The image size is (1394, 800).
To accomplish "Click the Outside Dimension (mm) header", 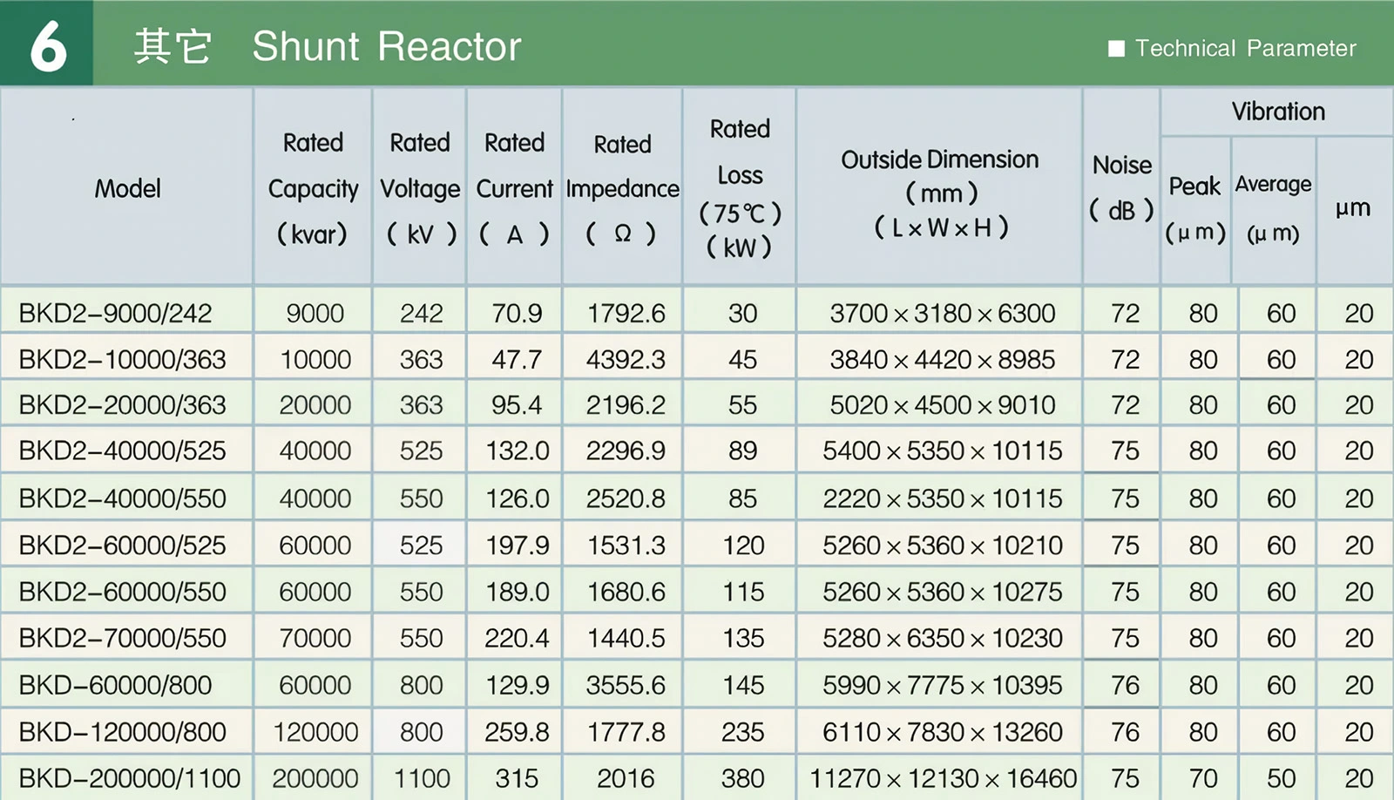I will coord(939,193).
